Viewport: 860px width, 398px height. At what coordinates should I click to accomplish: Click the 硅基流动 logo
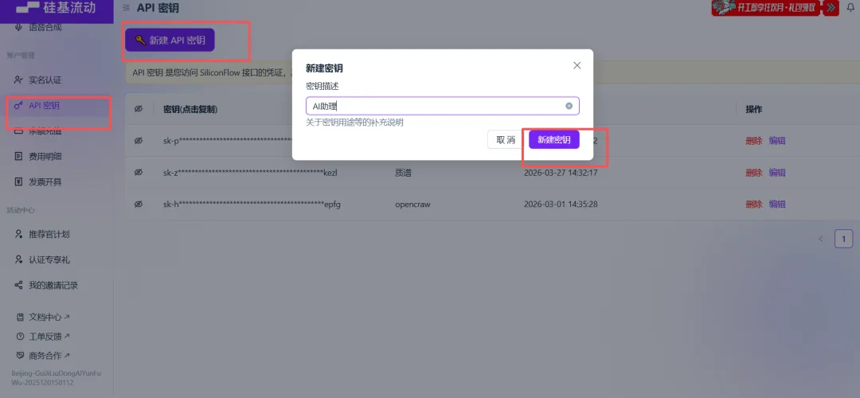(x=57, y=8)
